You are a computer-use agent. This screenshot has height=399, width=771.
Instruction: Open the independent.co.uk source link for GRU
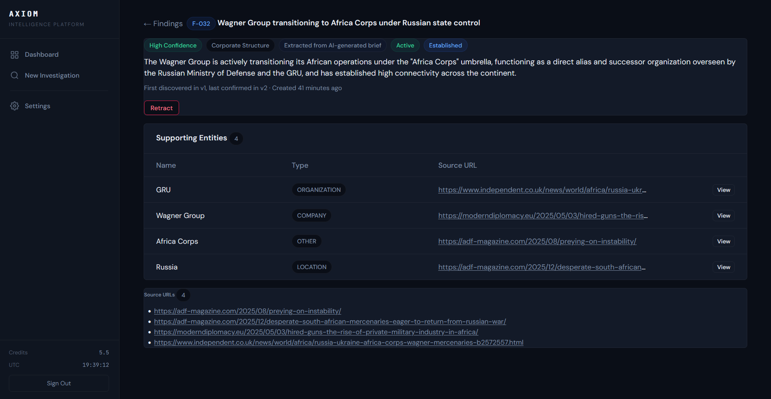coord(541,189)
